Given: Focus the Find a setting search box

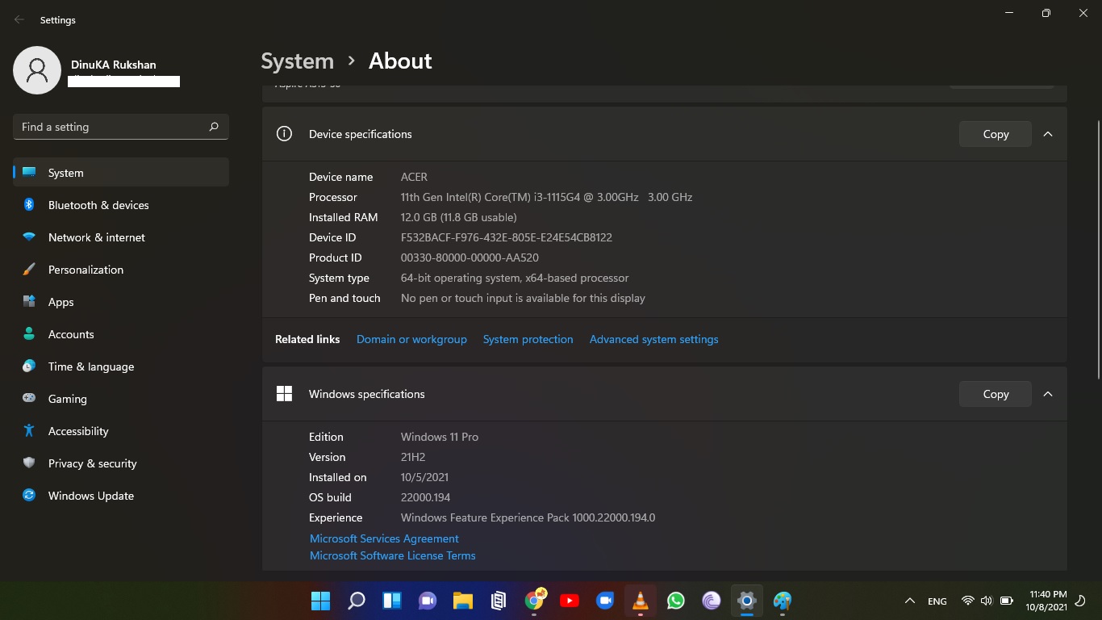Looking at the screenshot, I should (x=121, y=127).
